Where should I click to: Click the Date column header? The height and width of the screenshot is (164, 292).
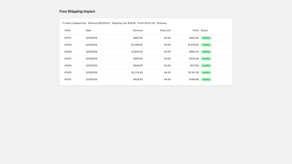coord(88,30)
